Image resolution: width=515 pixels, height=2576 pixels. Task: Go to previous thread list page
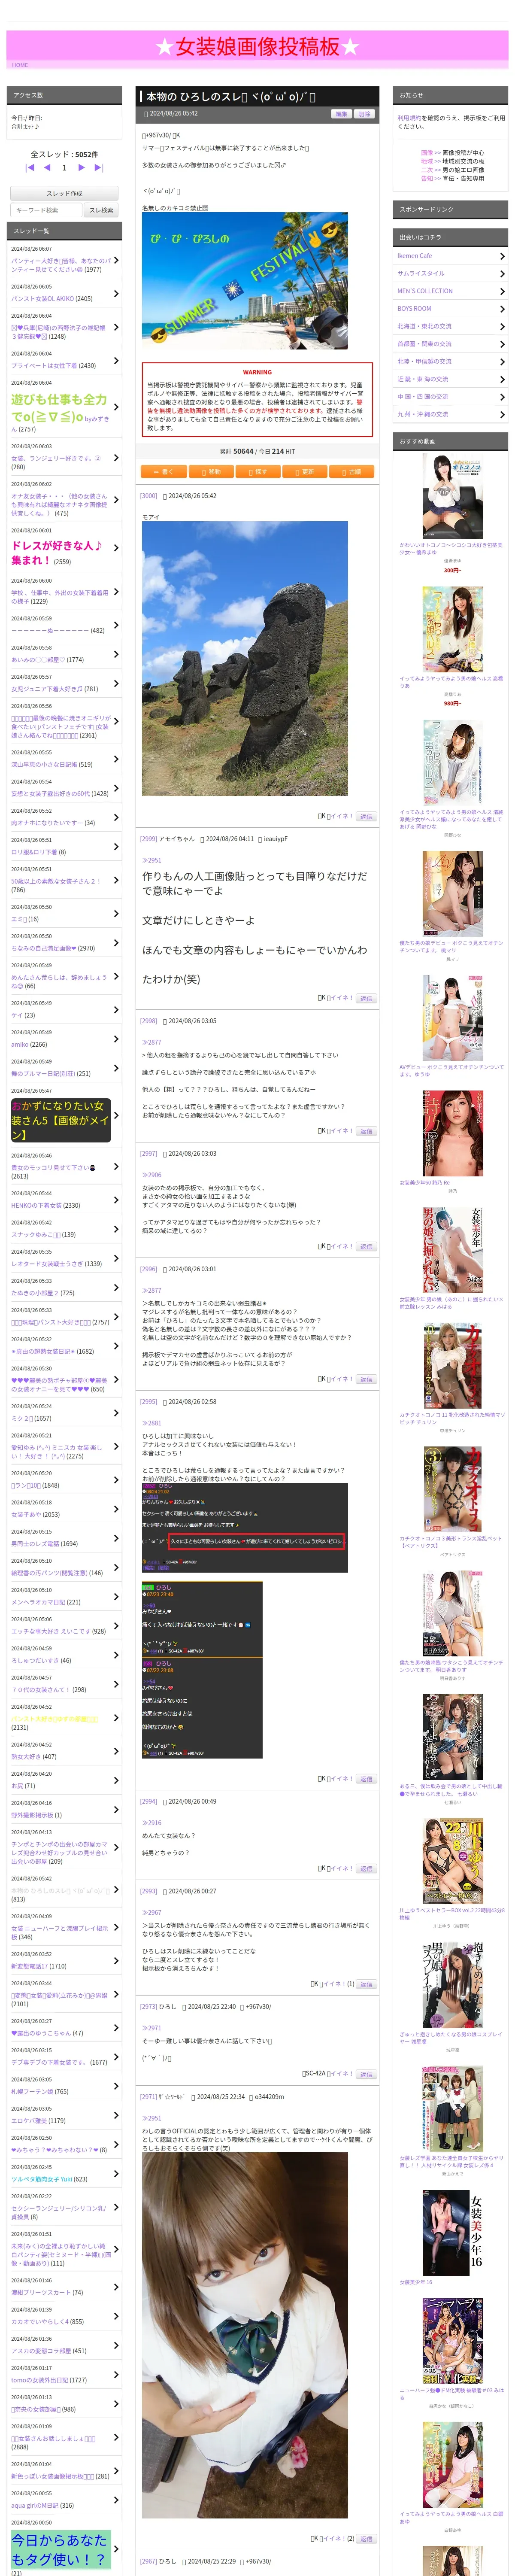click(x=47, y=168)
